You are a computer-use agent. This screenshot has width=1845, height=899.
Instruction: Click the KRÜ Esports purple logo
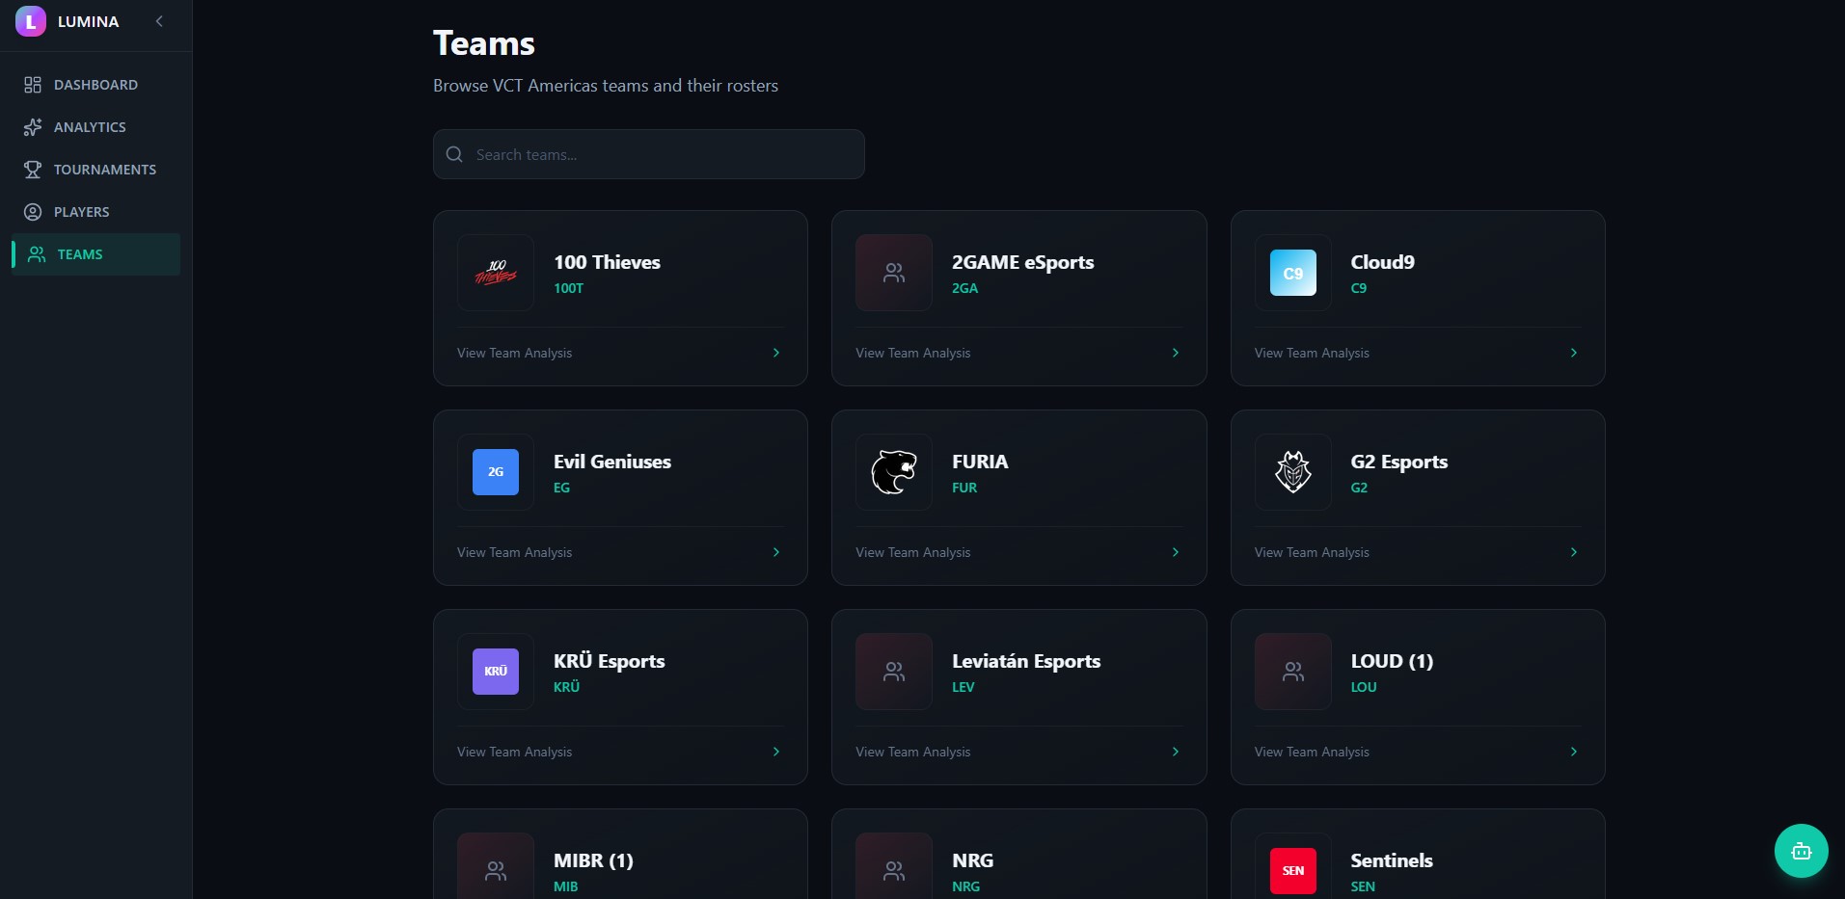(x=496, y=672)
